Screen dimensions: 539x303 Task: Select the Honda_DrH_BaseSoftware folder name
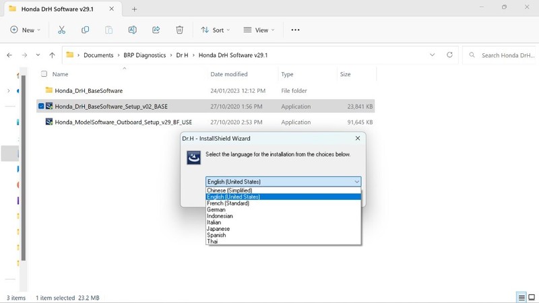pyautogui.click(x=89, y=91)
